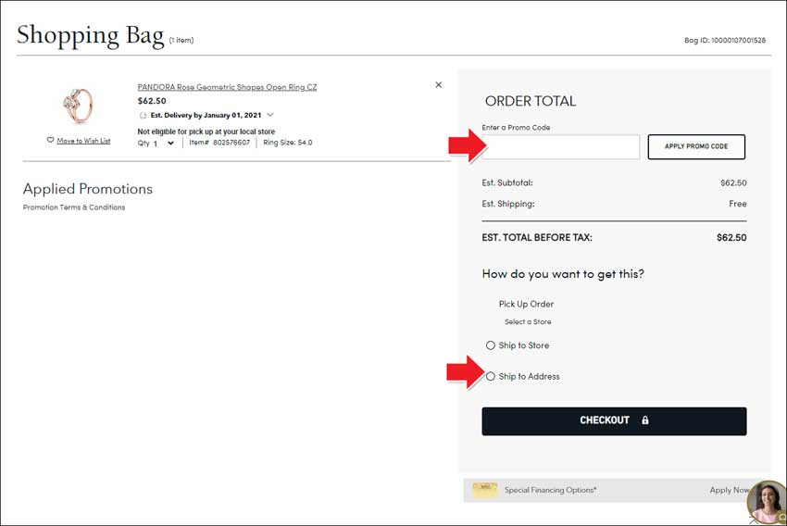
Task: Focus the Enter a Promo Code field
Action: tap(561, 146)
